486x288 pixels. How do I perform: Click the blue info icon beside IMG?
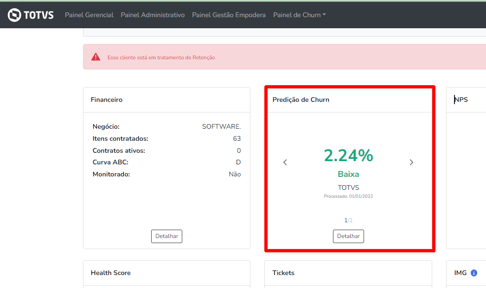coord(474,273)
